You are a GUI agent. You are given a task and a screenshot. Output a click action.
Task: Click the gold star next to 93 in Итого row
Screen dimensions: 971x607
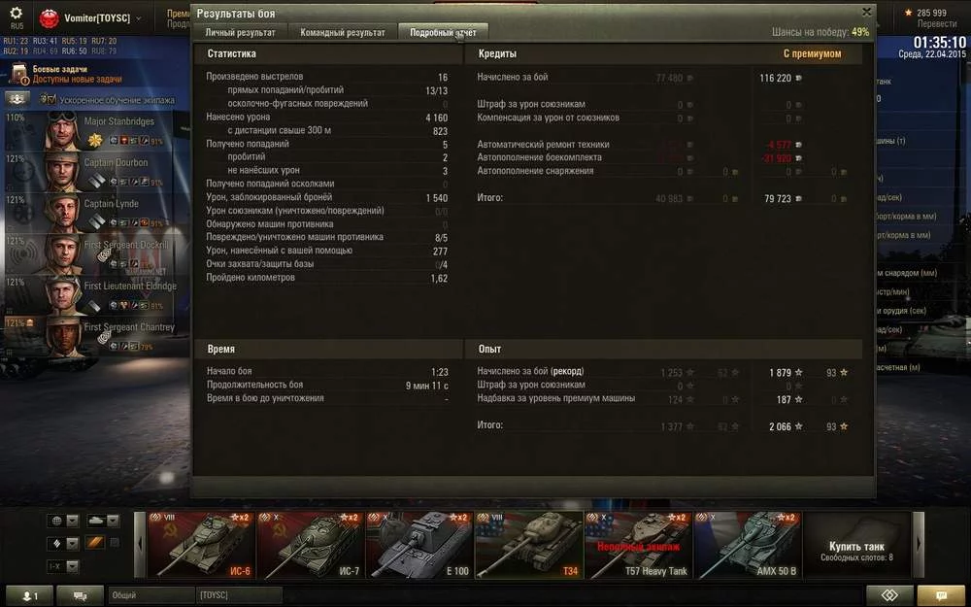point(844,426)
